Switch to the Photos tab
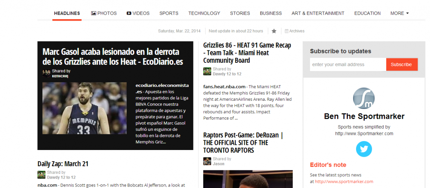430x188 pixels. pyautogui.click(x=104, y=13)
